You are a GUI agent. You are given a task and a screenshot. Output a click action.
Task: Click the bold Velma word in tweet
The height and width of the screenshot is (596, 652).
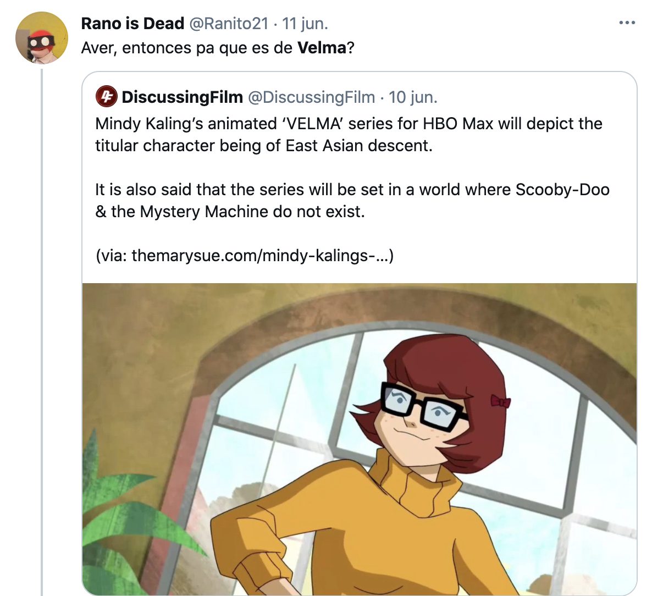coord(322,48)
